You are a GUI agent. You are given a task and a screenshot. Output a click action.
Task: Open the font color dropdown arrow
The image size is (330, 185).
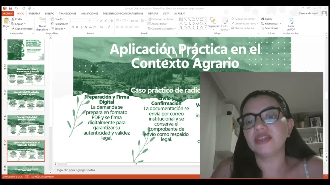pos(113,27)
